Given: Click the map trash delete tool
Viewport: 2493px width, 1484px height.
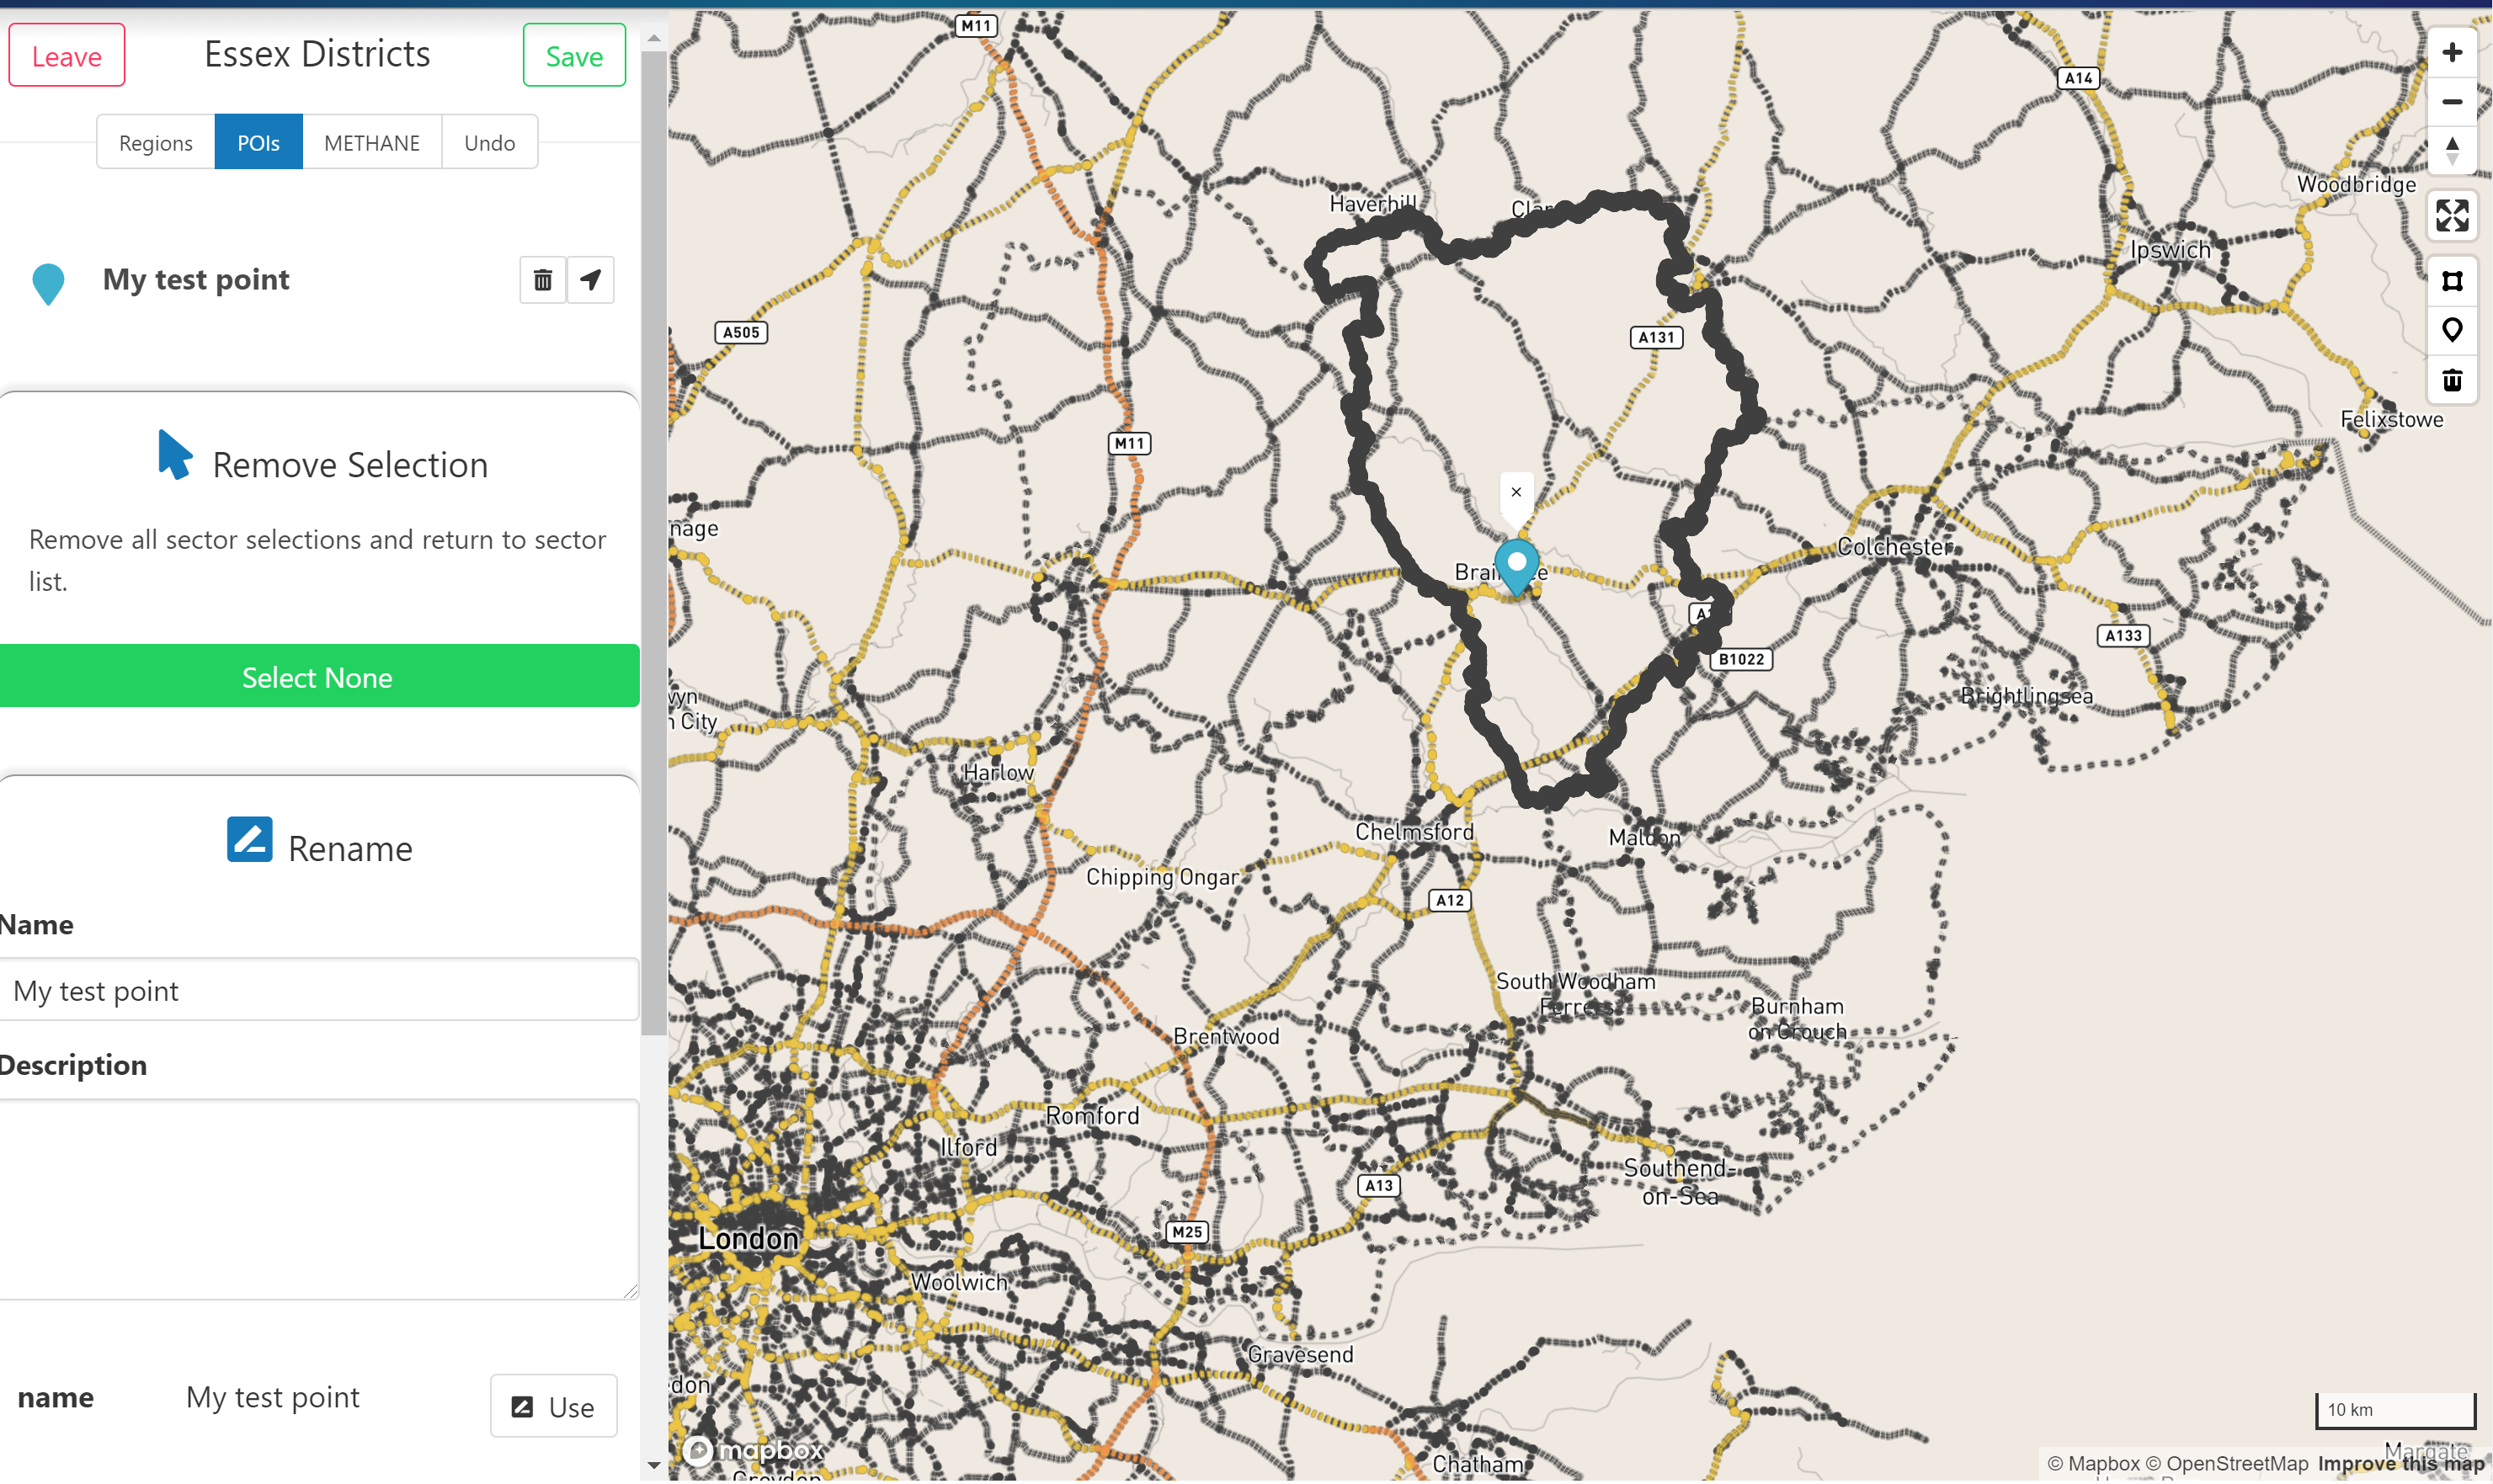Looking at the screenshot, I should (x=2451, y=380).
